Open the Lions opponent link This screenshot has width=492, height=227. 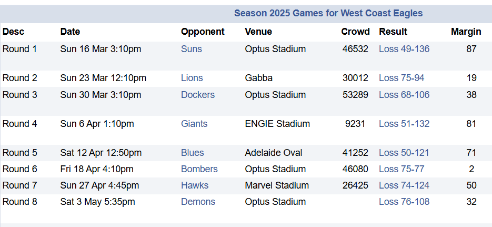tap(192, 78)
